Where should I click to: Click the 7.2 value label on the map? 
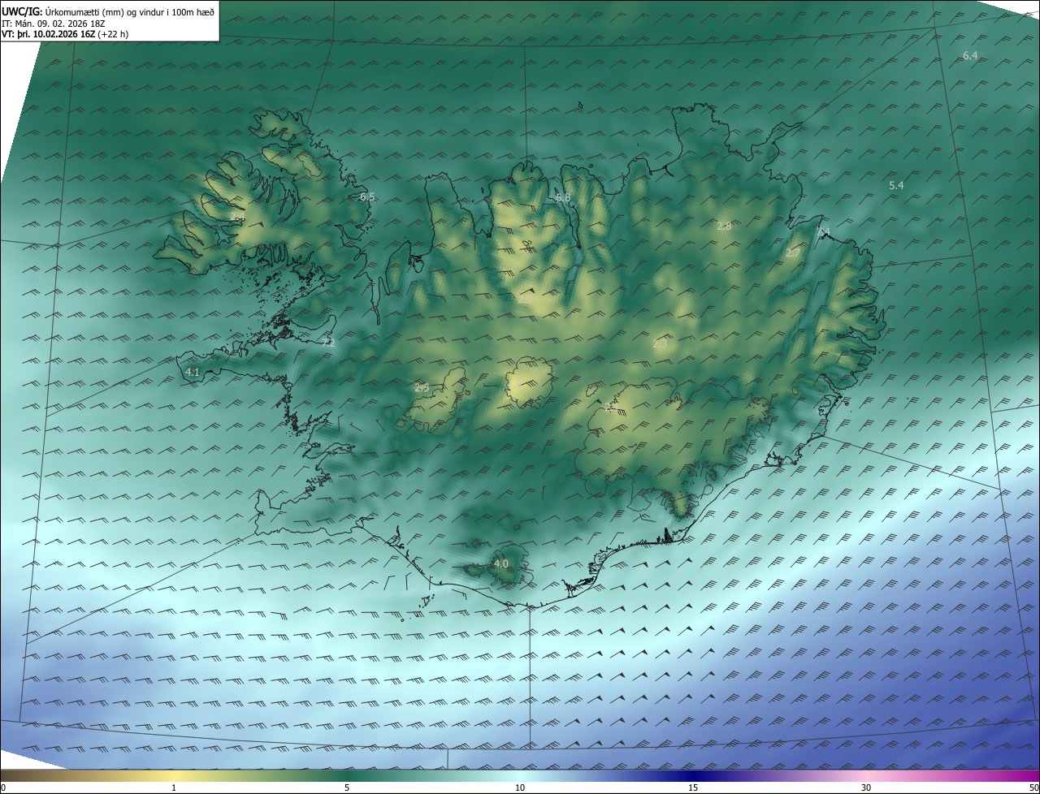coord(328,343)
